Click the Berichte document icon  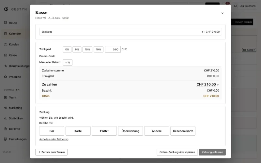coord(6,129)
